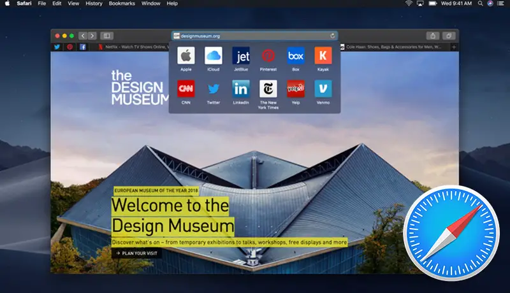Switch to the pinned Twitter tab
Viewport: 510px width, 293px height.
click(x=57, y=47)
